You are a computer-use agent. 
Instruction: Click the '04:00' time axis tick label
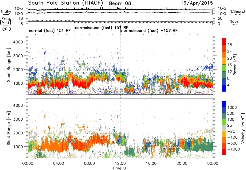pyautogui.click(x=59, y=164)
